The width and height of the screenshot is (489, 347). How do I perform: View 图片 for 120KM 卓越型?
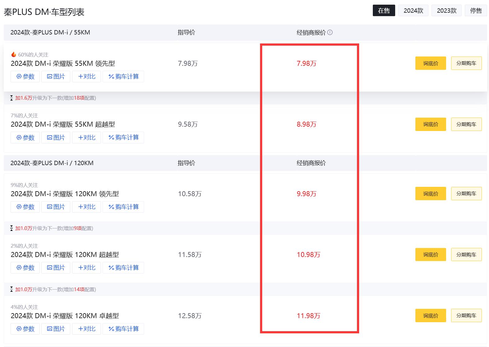(x=56, y=329)
